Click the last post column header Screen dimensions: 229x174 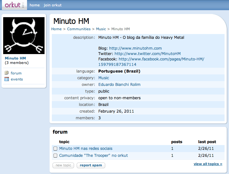coord(207,142)
